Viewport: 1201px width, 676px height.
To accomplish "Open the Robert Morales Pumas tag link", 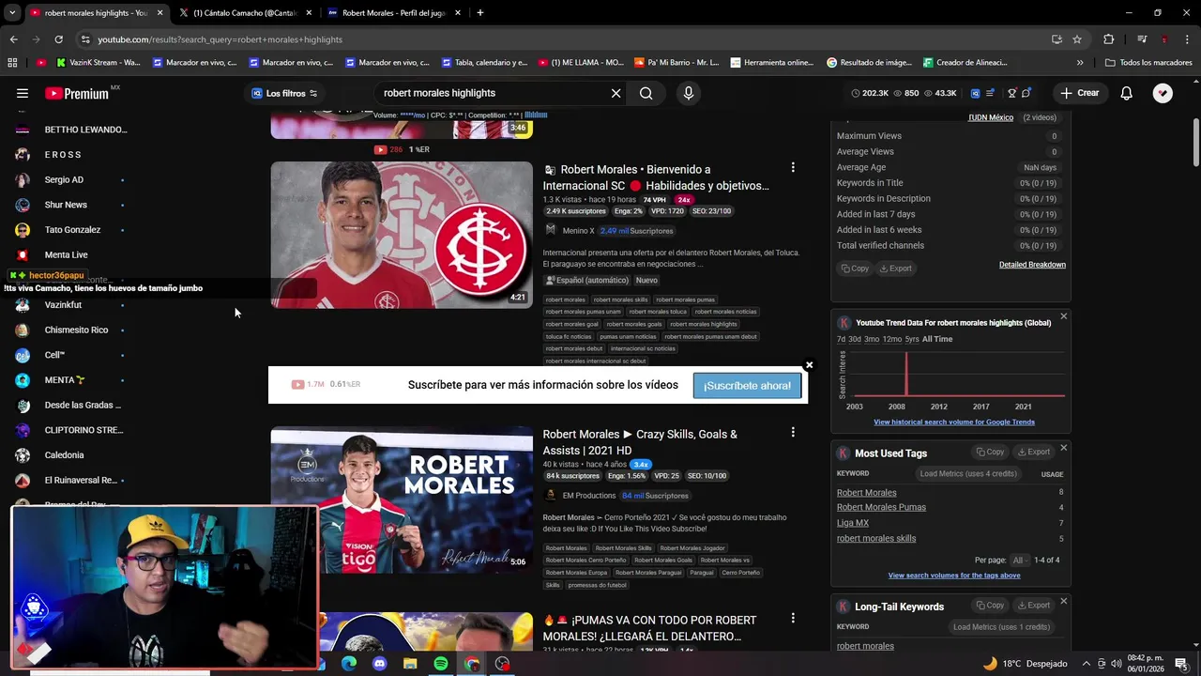I will point(881,507).
